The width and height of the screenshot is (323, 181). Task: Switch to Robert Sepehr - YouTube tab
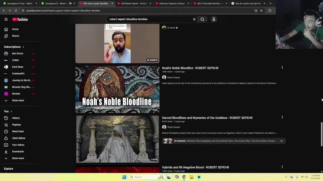click(134, 4)
